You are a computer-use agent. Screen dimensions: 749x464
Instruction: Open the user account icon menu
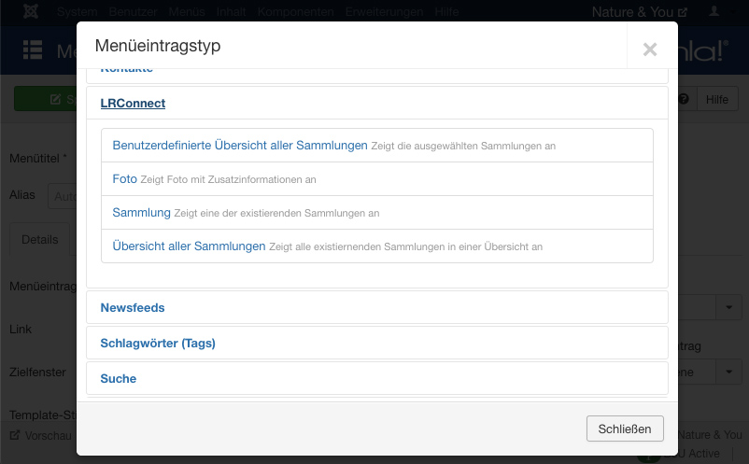click(x=714, y=11)
